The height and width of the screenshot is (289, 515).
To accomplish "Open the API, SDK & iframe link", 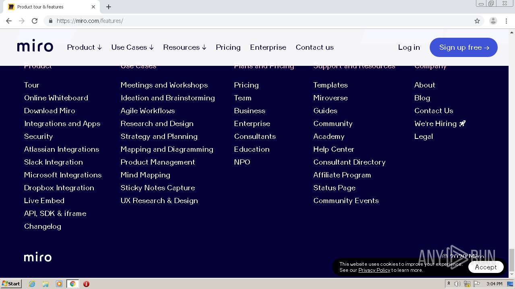I will click(55, 214).
